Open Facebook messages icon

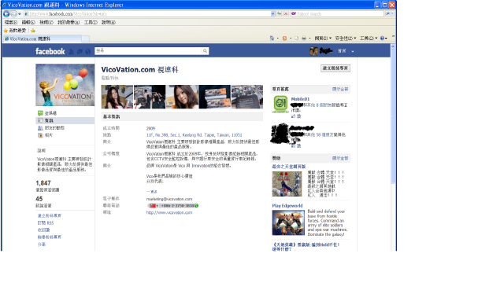tap(80, 51)
